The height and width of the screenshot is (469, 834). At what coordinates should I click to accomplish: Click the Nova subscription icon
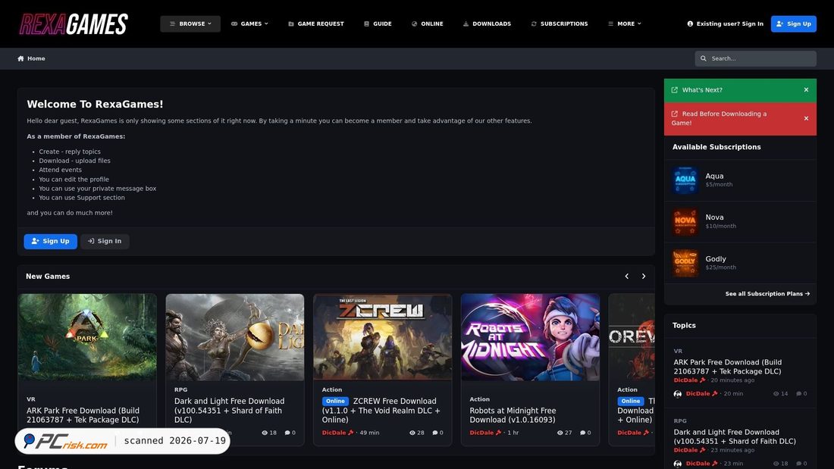click(685, 222)
